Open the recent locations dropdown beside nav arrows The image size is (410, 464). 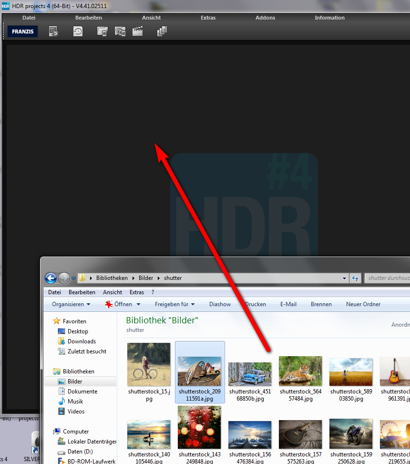74,278
